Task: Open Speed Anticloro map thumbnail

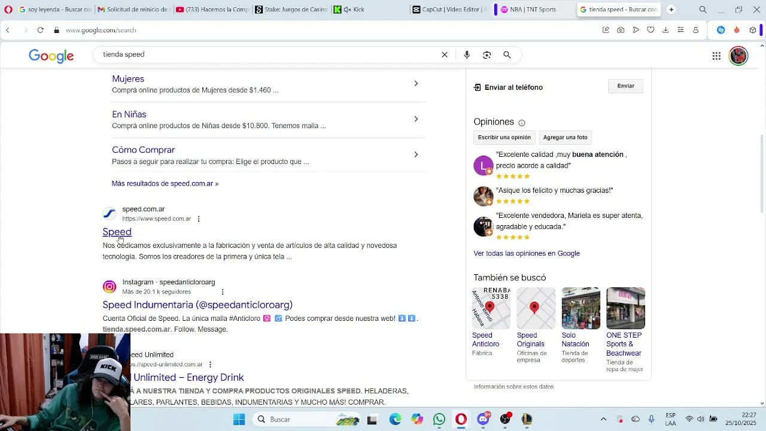Action: click(491, 308)
